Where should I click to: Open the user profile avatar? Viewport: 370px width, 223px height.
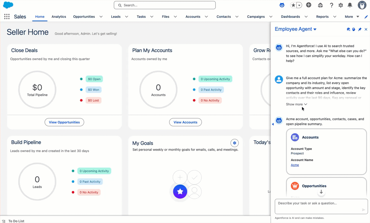click(362, 5)
